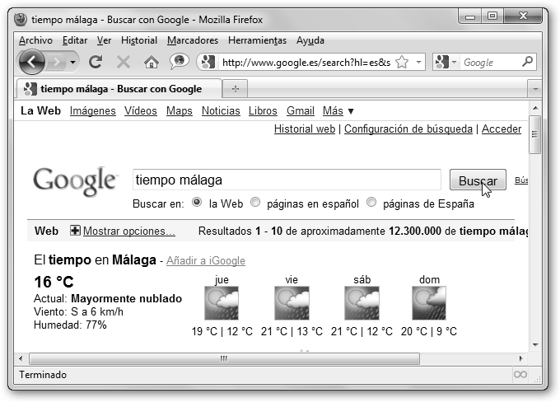The width and height of the screenshot is (560, 402).
Task: Go to the Home page icon
Action: pyautogui.click(x=151, y=62)
